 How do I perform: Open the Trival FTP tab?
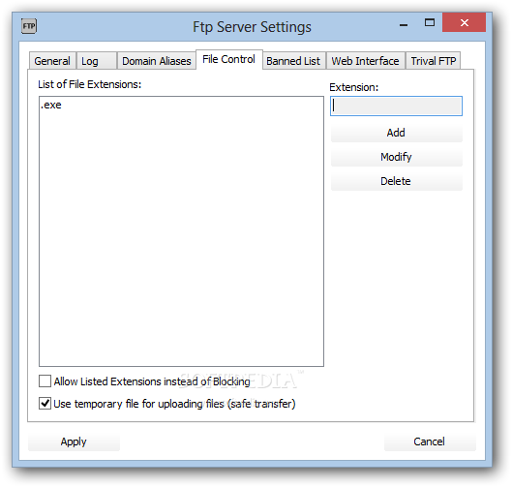[433, 61]
